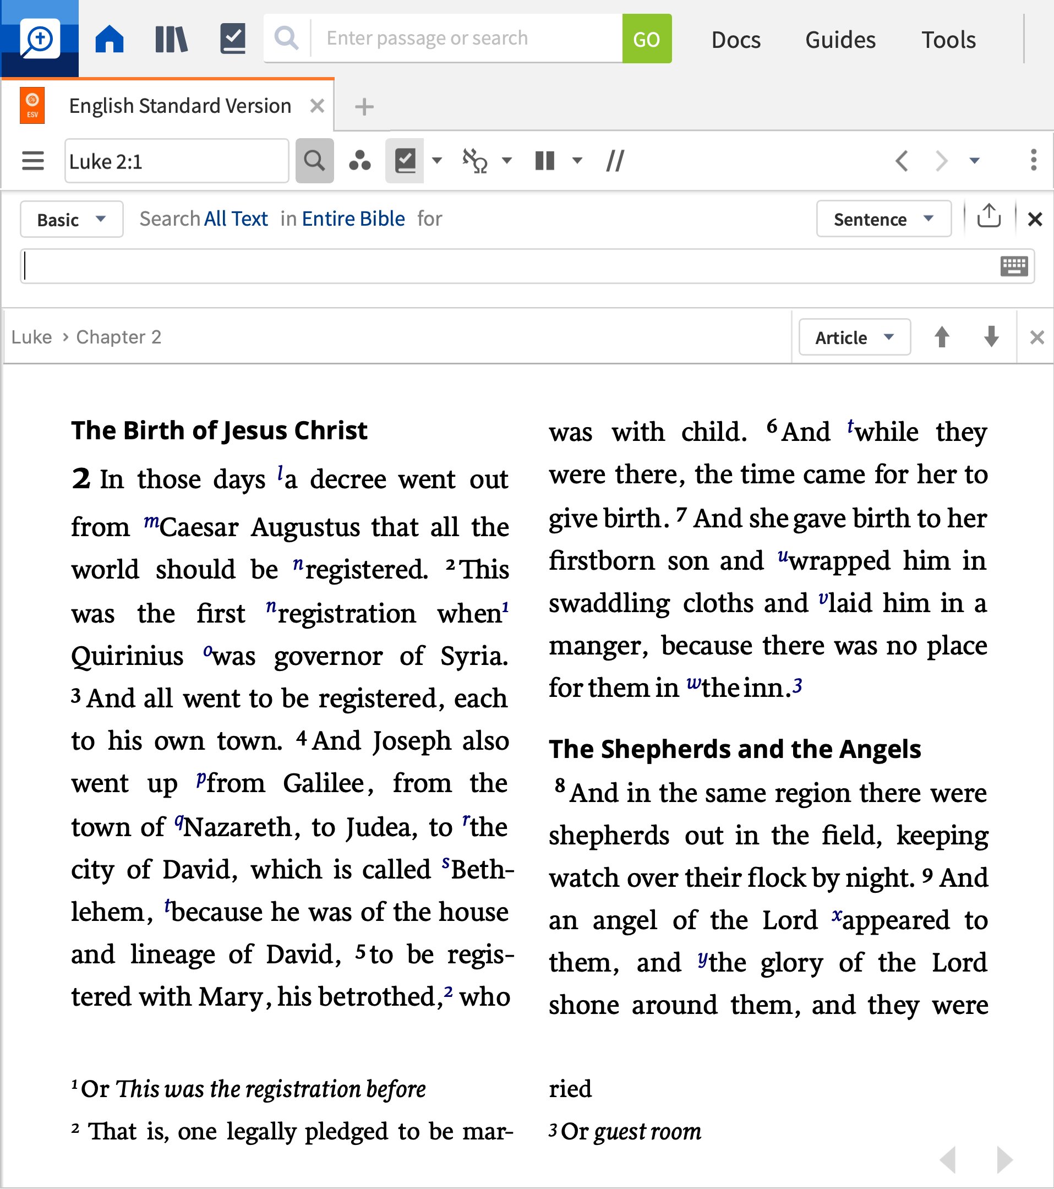Image resolution: width=1054 pixels, height=1189 pixels.
Task: Close the inline search bar
Action: click(1034, 219)
